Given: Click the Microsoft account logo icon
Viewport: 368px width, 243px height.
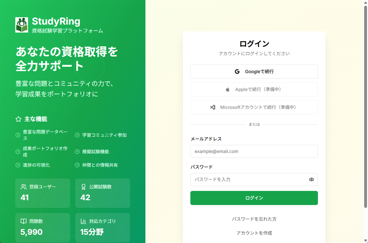Looking at the screenshot, I should click(x=213, y=108).
